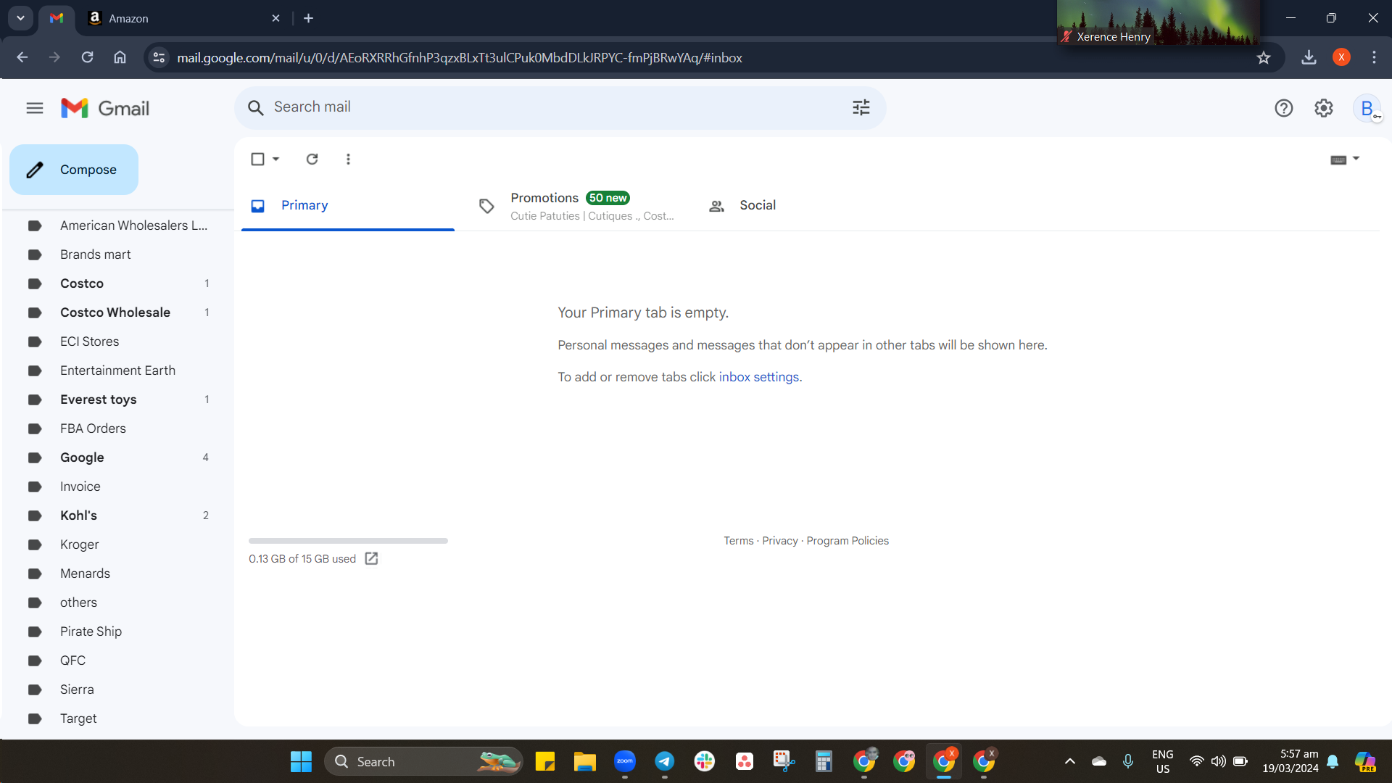Switch to the Promotions tab

tap(578, 206)
